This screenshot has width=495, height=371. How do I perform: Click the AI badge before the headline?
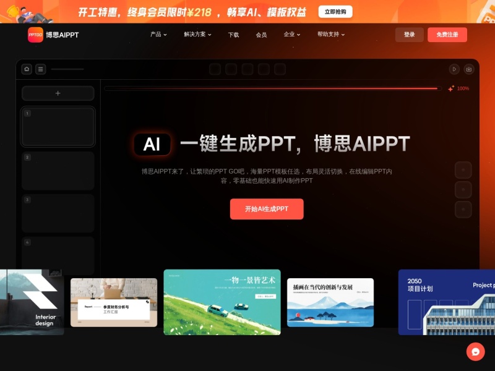click(x=152, y=143)
